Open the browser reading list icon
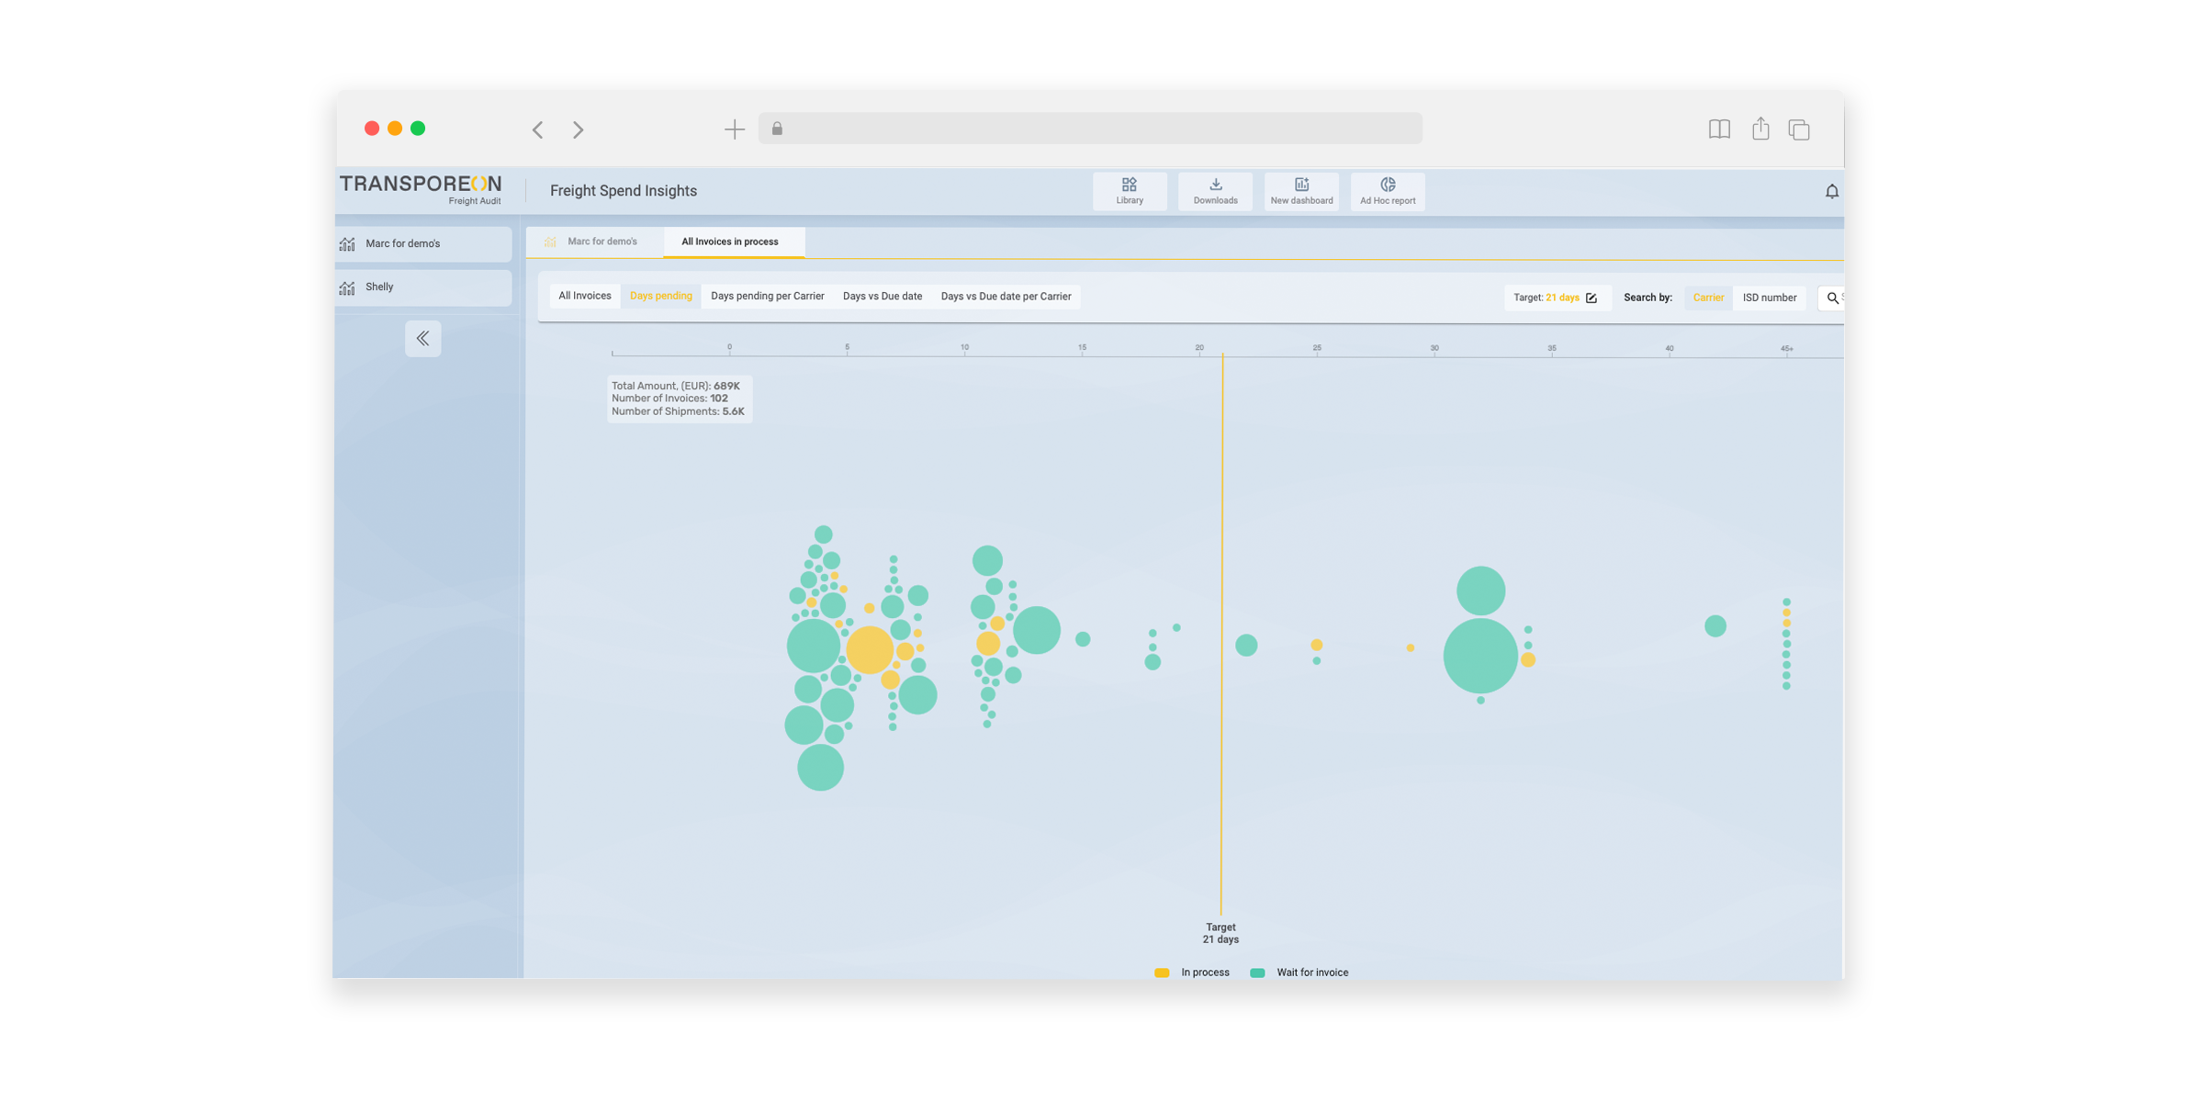 1719,129
